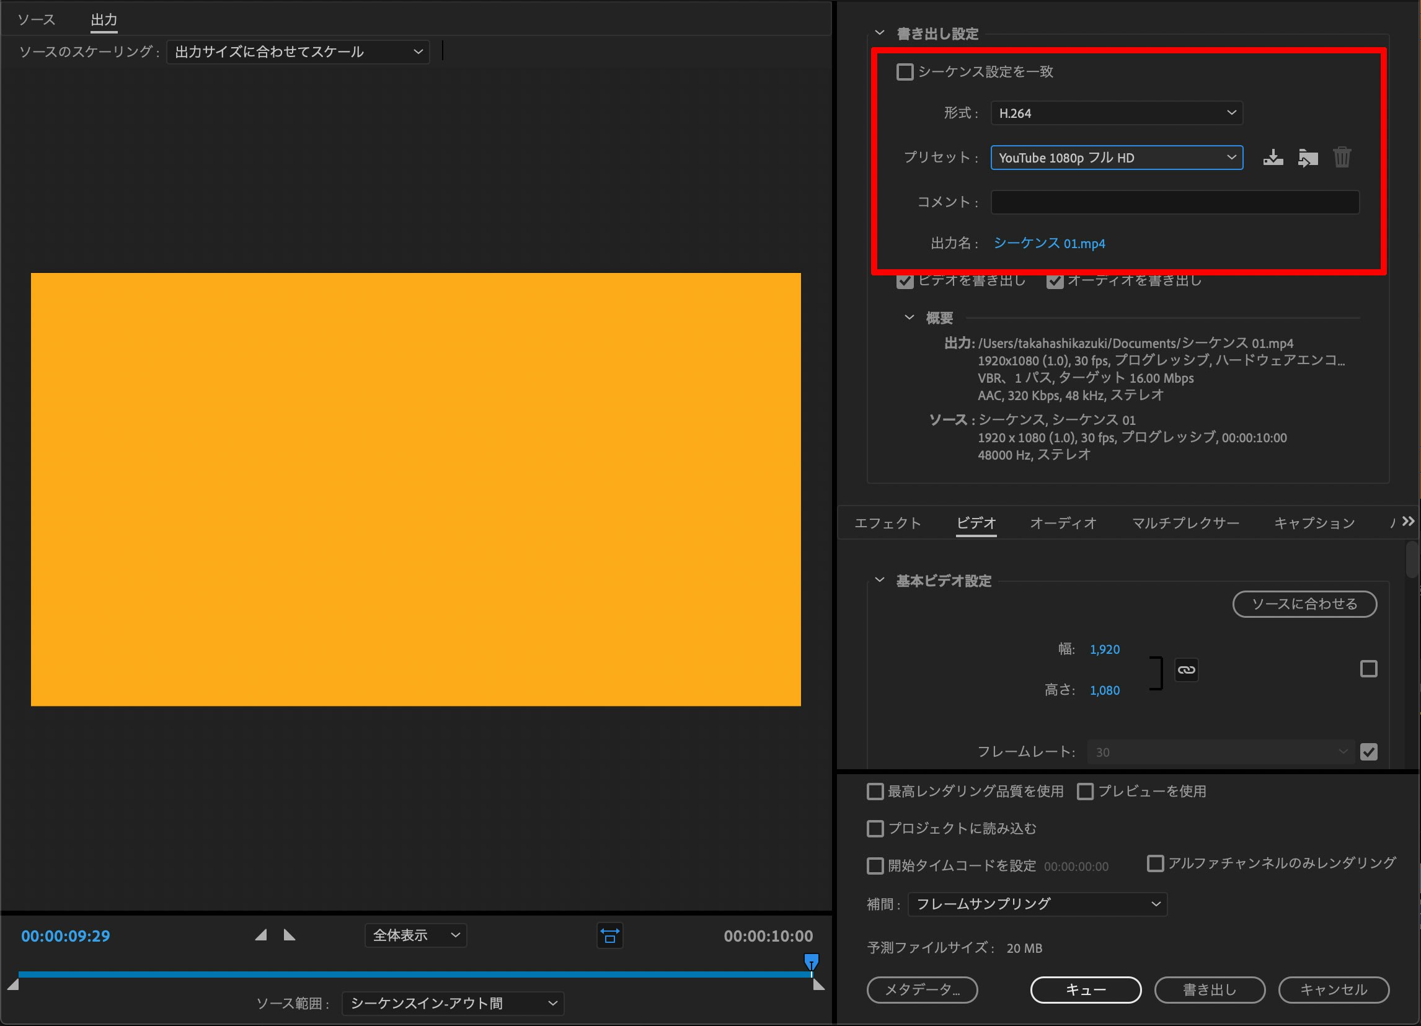Click the delete preset trash icon
1421x1026 pixels.
(1342, 158)
